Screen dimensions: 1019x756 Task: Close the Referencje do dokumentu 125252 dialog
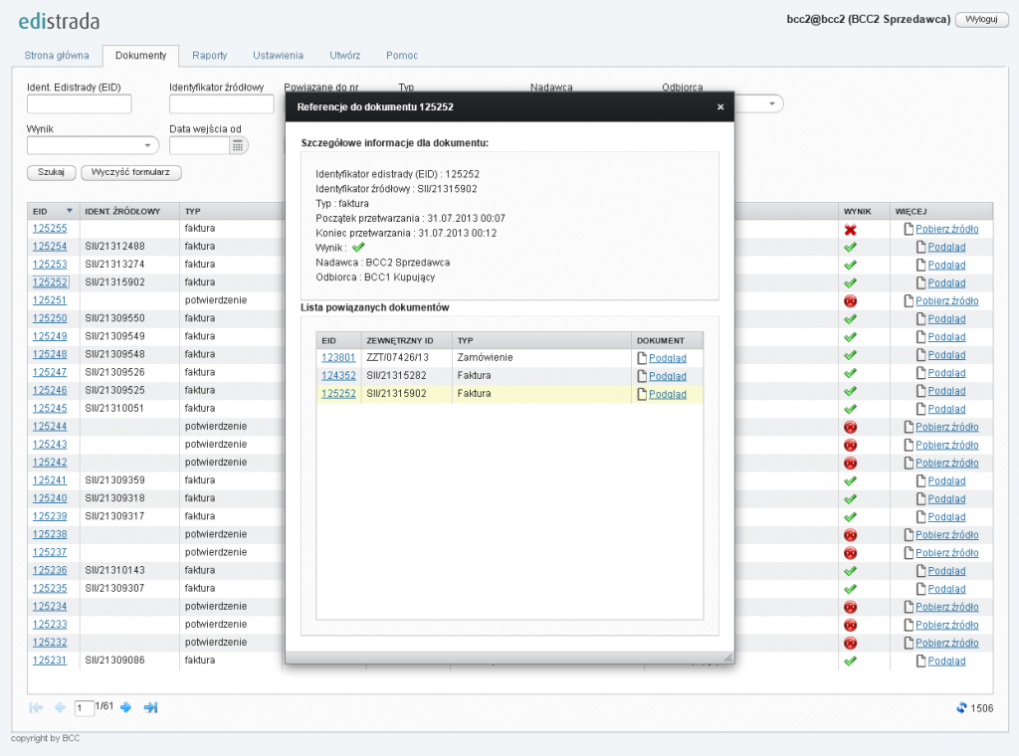(x=720, y=107)
